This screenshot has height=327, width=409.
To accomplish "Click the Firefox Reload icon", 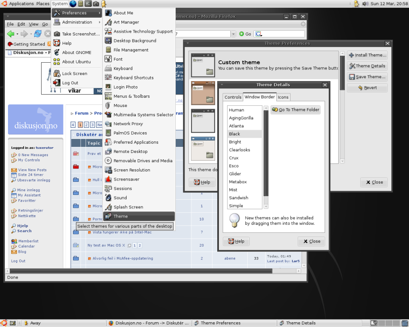I will 38,34.
